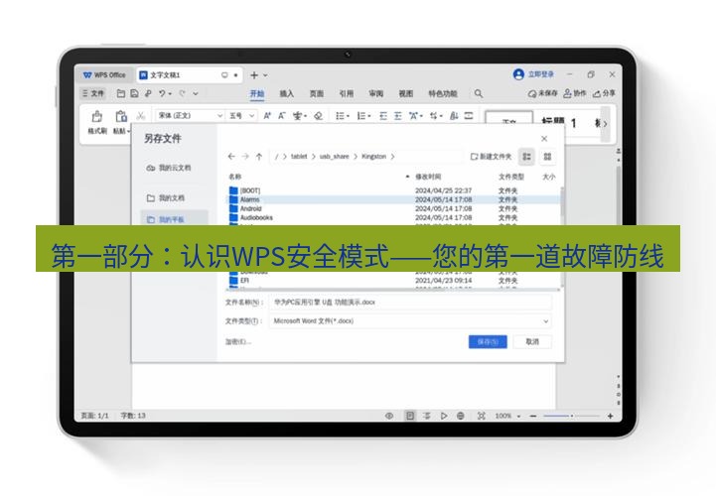
Task: Select the [BOOT] folder row
Action: point(392,190)
